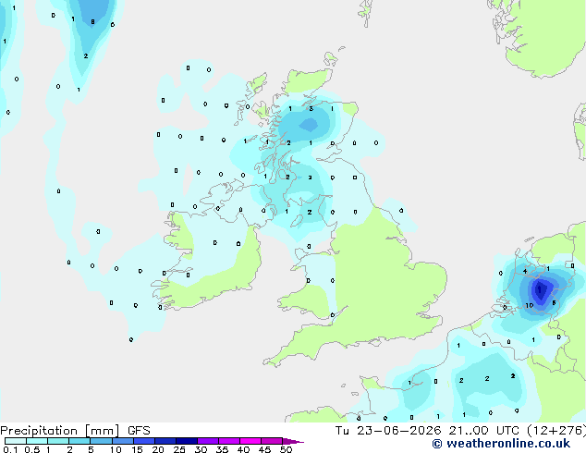Click the 'Precipitation [mm]' title label
The image size is (586, 453).
click(60, 431)
